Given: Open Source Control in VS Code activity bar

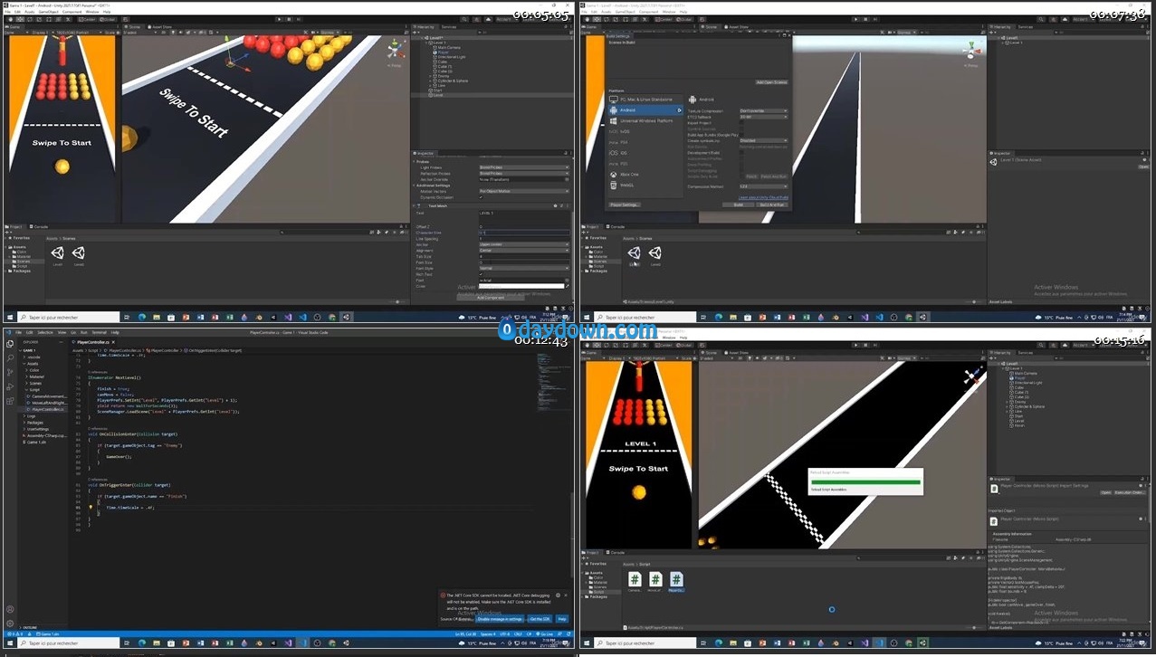Looking at the screenshot, I should point(10,372).
